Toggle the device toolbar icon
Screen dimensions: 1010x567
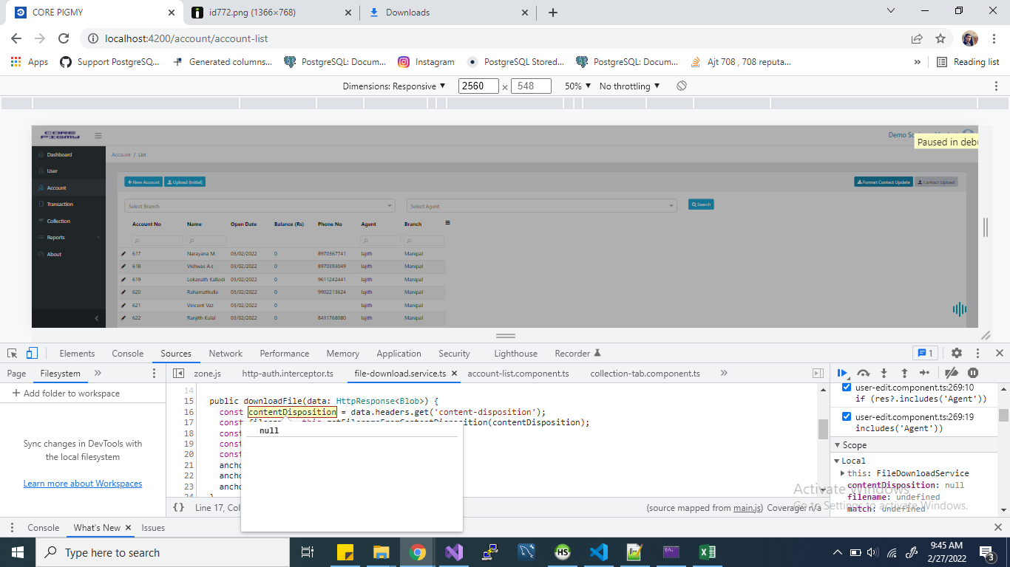tap(32, 353)
